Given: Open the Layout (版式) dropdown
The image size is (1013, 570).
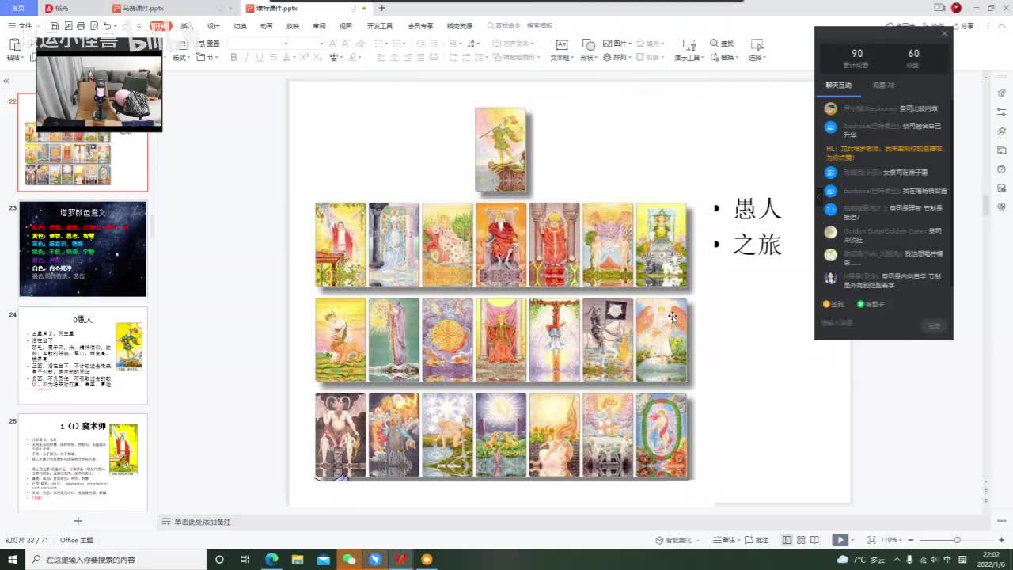Looking at the screenshot, I should tap(181, 57).
